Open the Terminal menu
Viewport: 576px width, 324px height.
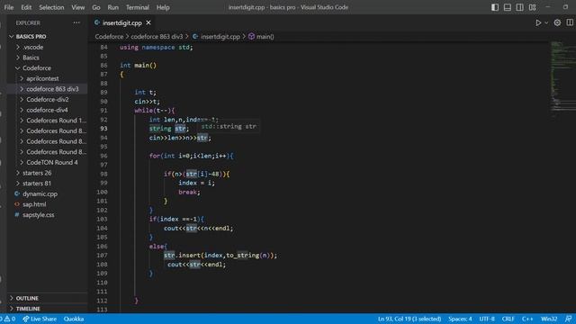click(138, 7)
